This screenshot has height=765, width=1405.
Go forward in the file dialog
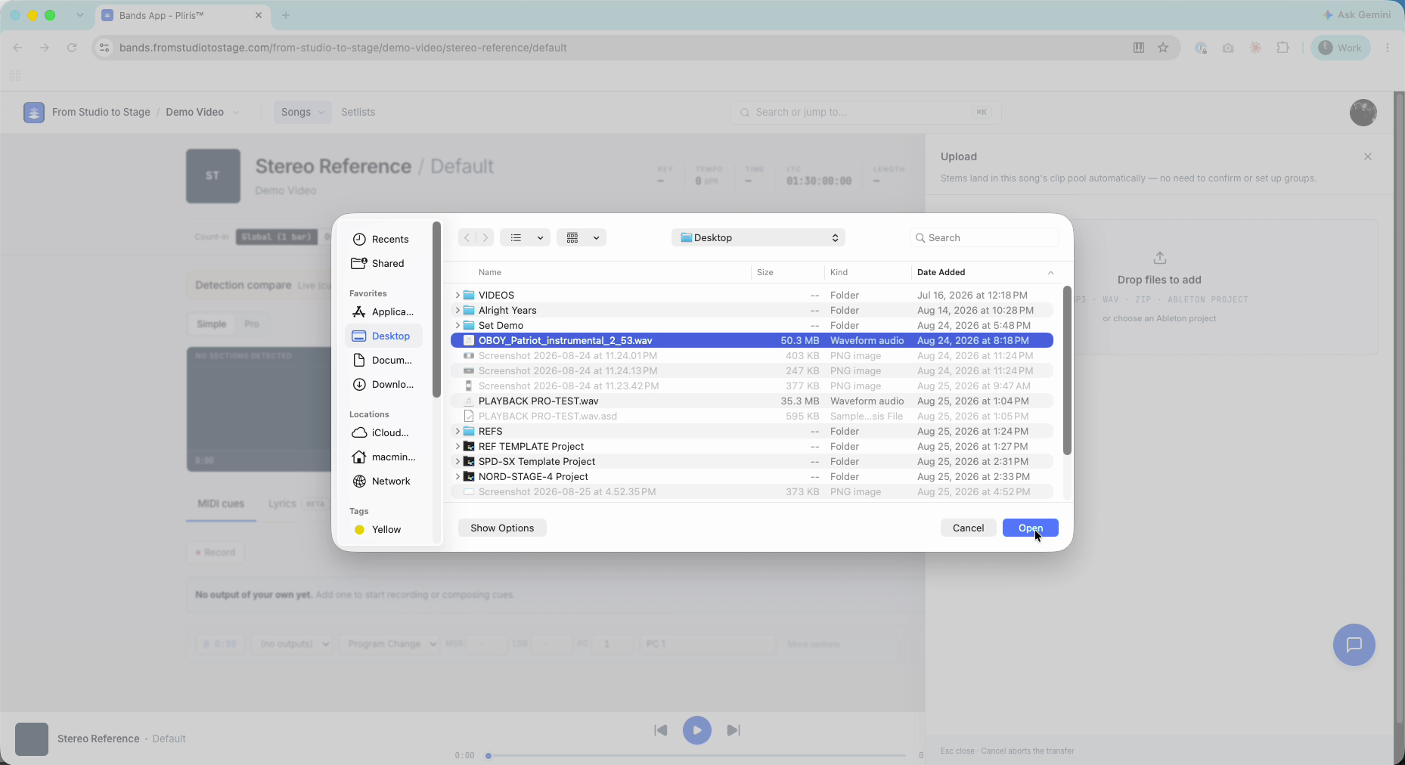tap(485, 237)
